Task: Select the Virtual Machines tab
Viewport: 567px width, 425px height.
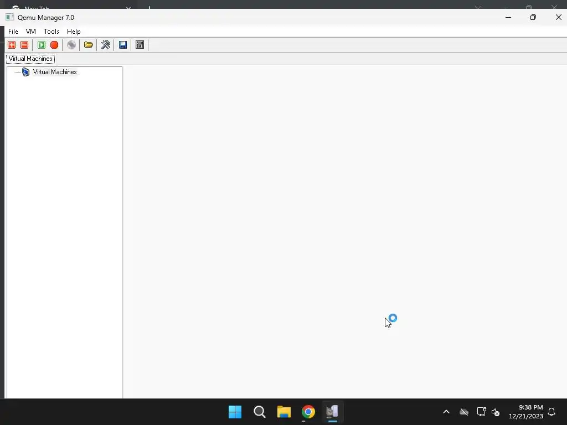Action: [x=30, y=59]
